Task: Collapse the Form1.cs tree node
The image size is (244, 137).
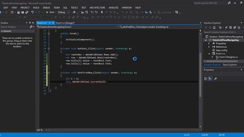Action: coord(209,54)
